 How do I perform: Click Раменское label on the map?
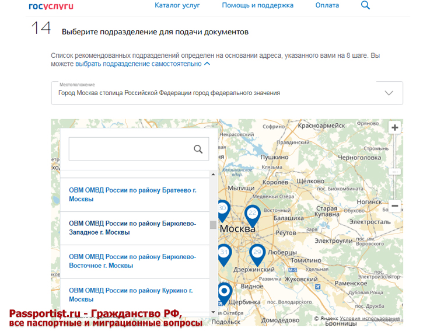click(x=351, y=283)
